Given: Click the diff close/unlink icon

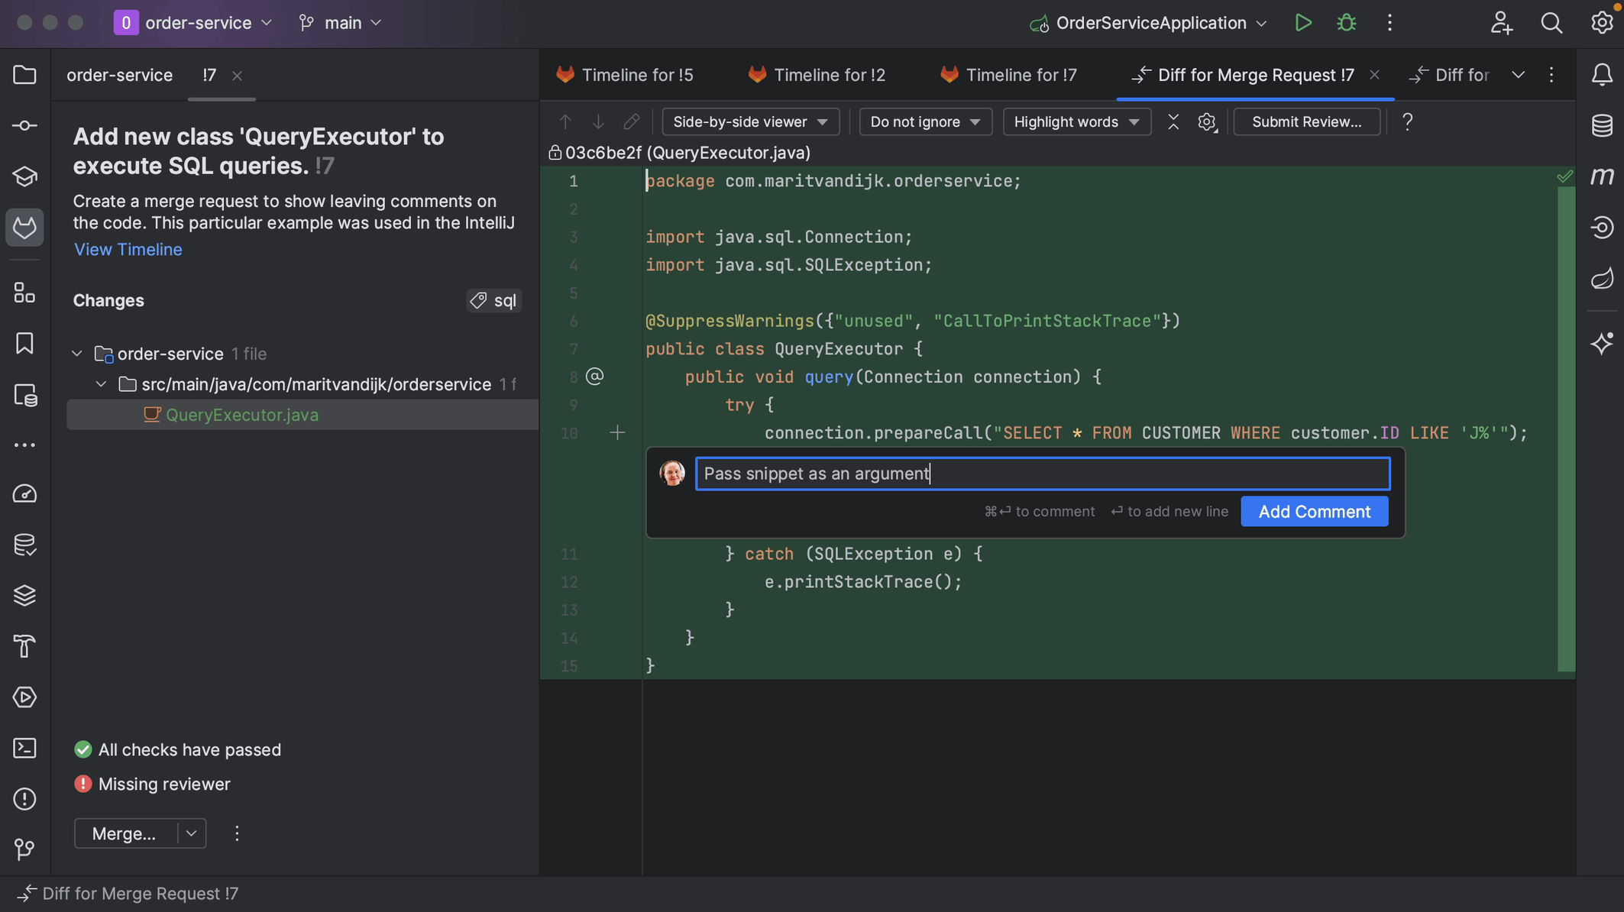Looking at the screenshot, I should (1173, 121).
